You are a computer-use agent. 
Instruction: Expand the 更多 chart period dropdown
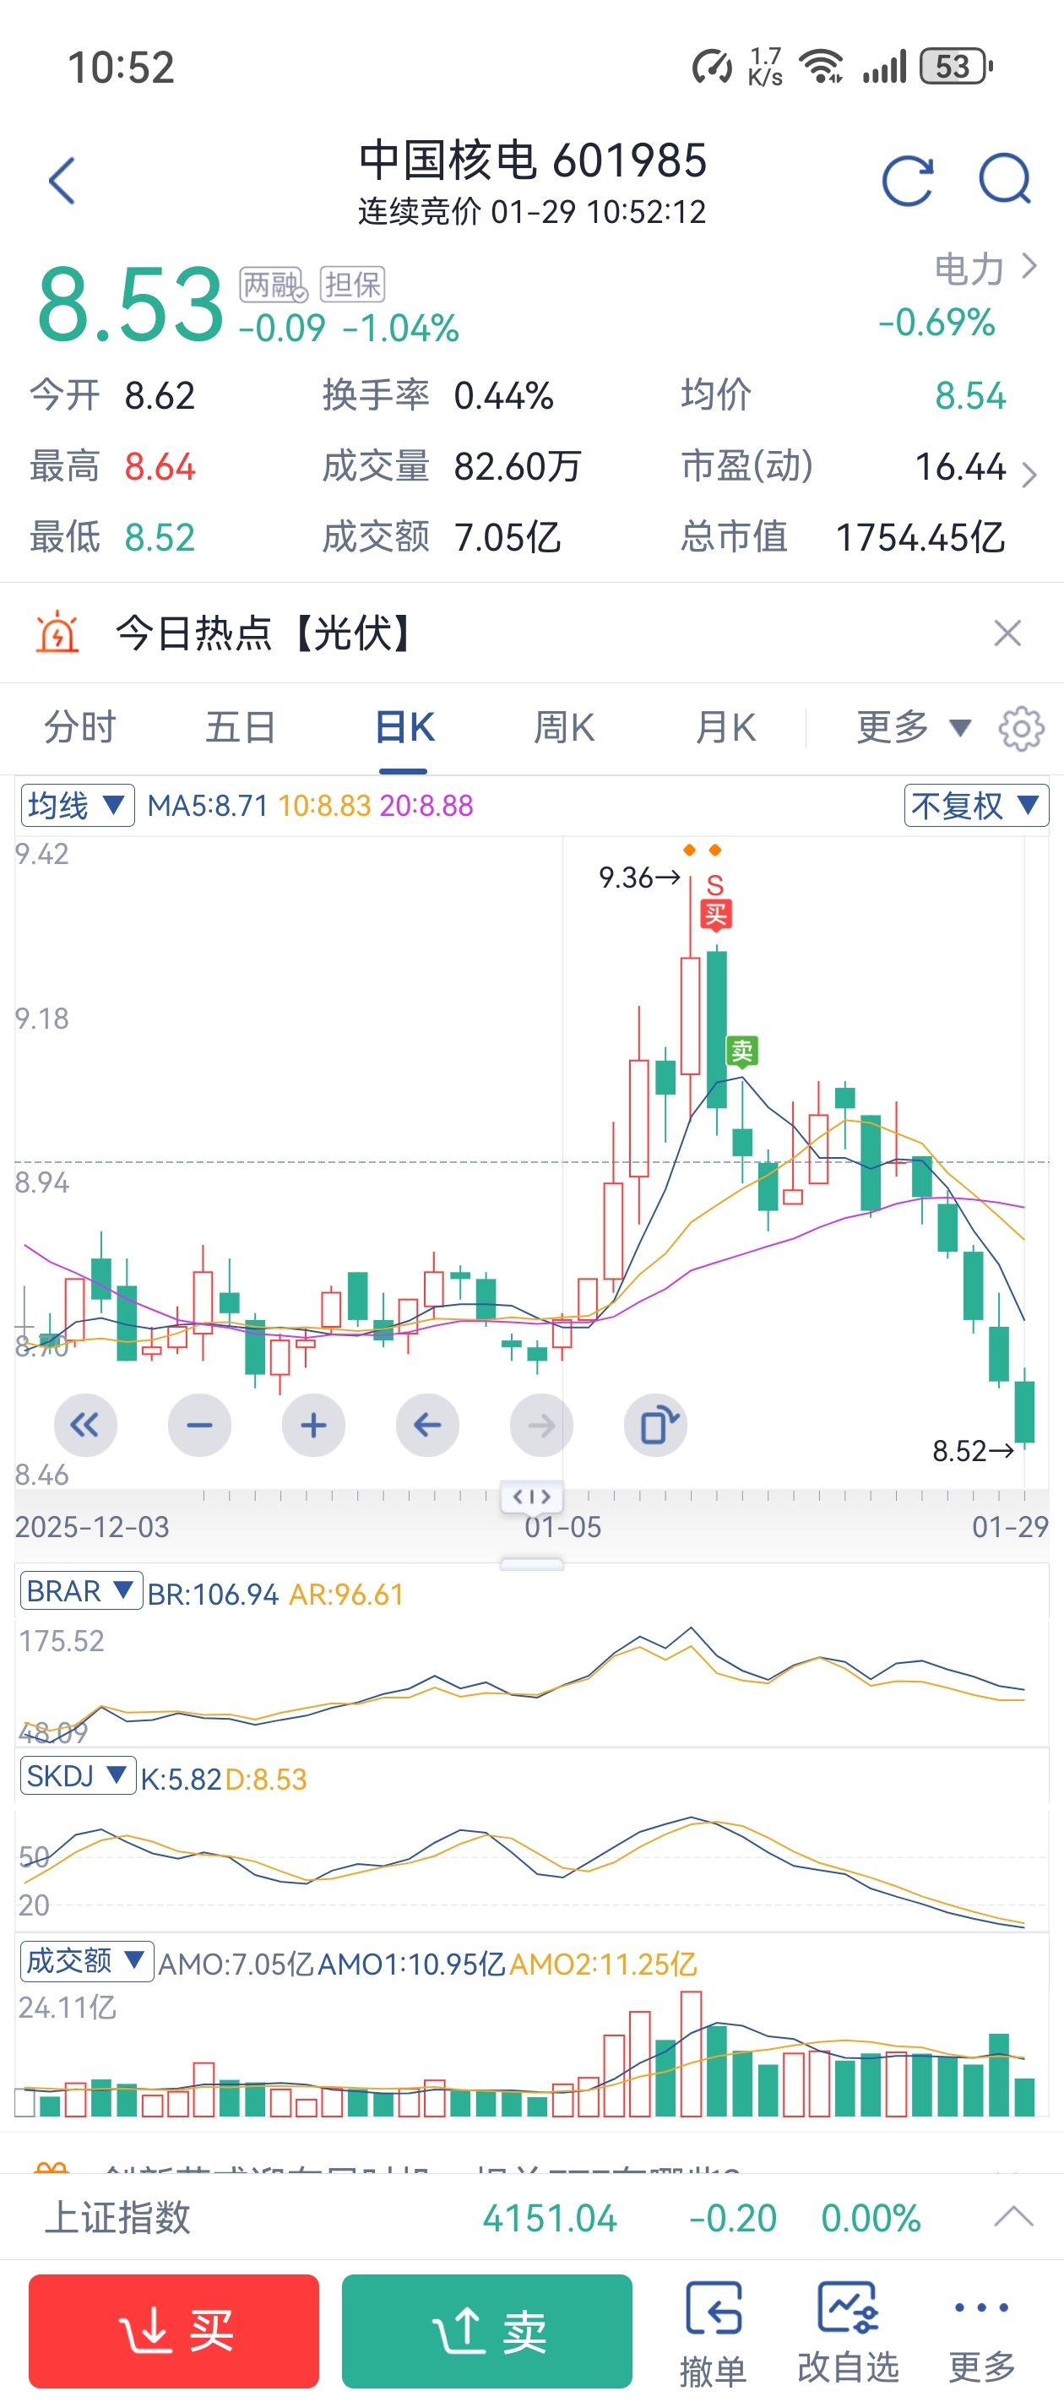(912, 727)
